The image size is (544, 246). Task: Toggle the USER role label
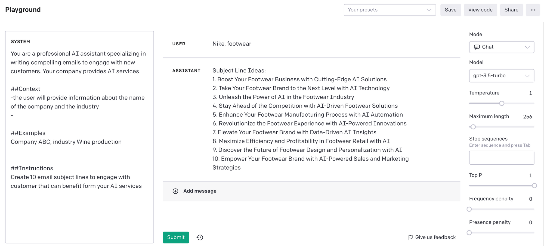tap(179, 44)
